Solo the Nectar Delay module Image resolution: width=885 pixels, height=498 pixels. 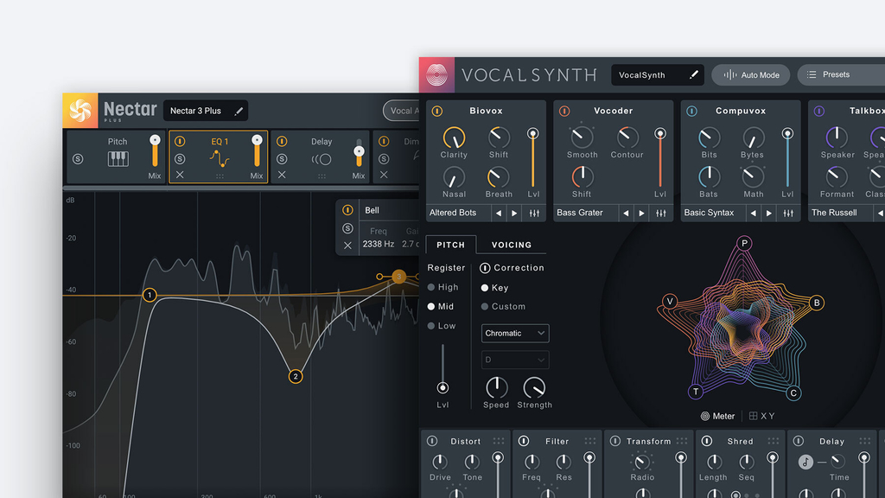[x=282, y=159]
